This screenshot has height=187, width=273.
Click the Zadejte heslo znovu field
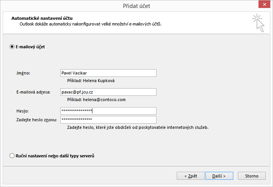(x=108, y=120)
